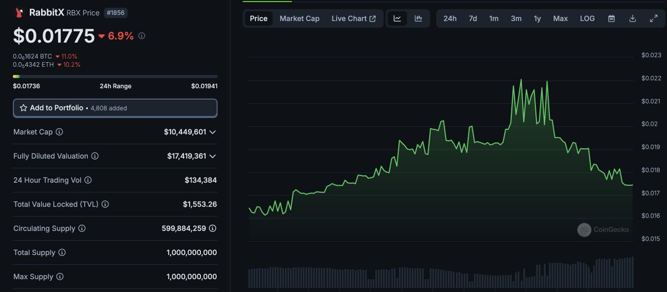Switch to candlestick chart view icon
The height and width of the screenshot is (292, 667).
[418, 18]
